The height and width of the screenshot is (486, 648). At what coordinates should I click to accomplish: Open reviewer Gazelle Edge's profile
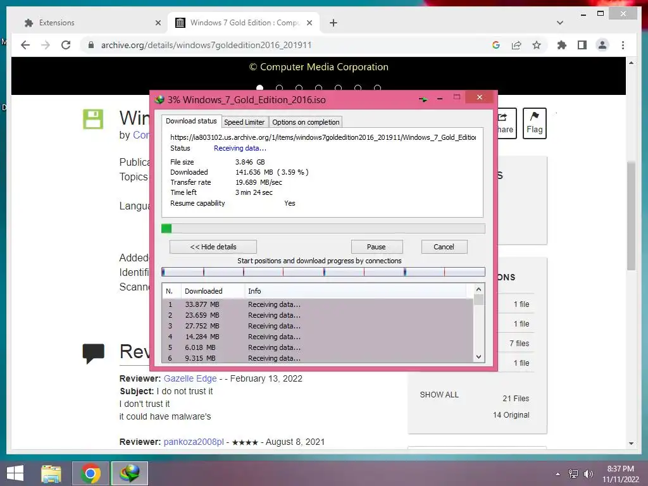[190, 378]
